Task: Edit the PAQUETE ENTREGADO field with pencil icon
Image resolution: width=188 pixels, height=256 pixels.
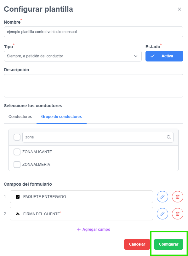Action: (162, 197)
